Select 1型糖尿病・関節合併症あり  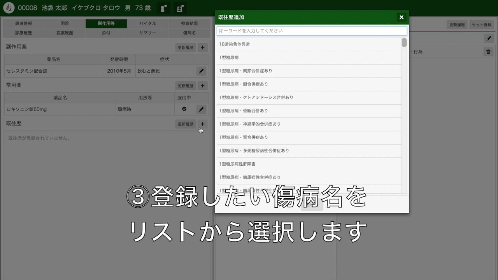click(309, 71)
